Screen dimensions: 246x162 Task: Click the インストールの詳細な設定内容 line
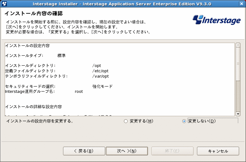34,107
